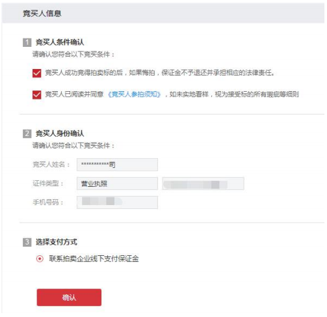
Task: Click the 手机号码 label
Action: [48, 202]
